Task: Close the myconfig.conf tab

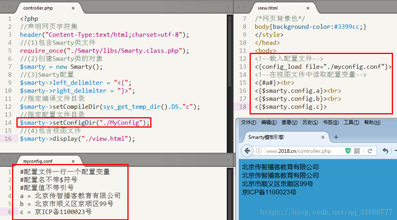Action: (x=73, y=161)
